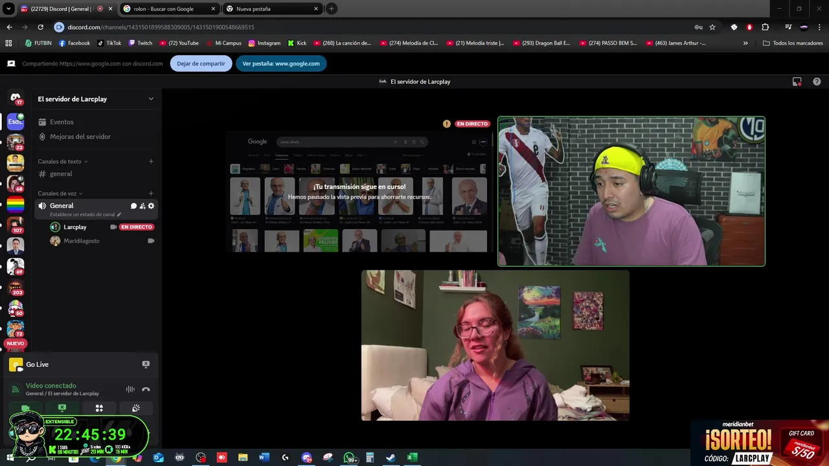Disconnect from the voice call
The image size is (829, 466).
(146, 389)
